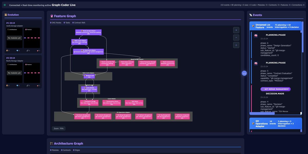Zoom in on the Feature Graph
The height and width of the screenshot is (154, 308).
pos(236,30)
